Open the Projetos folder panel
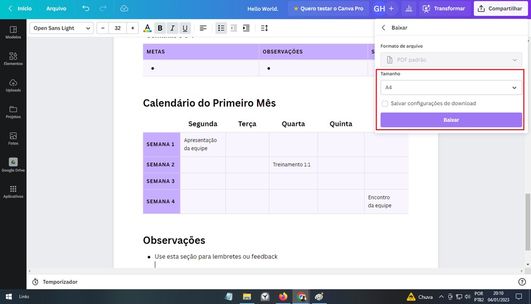531x304 pixels. click(13, 112)
